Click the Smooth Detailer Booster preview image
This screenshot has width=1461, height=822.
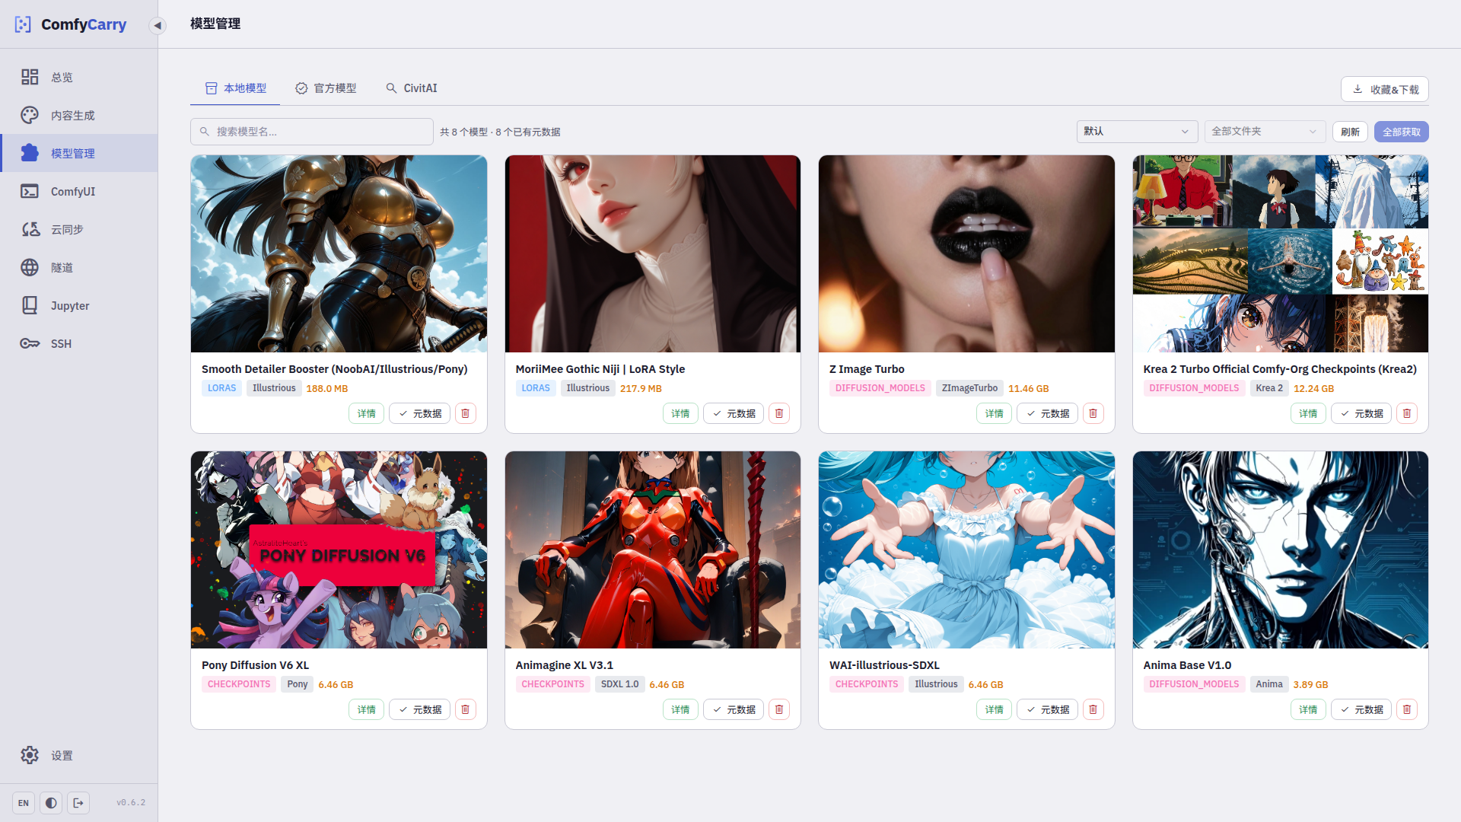point(339,253)
